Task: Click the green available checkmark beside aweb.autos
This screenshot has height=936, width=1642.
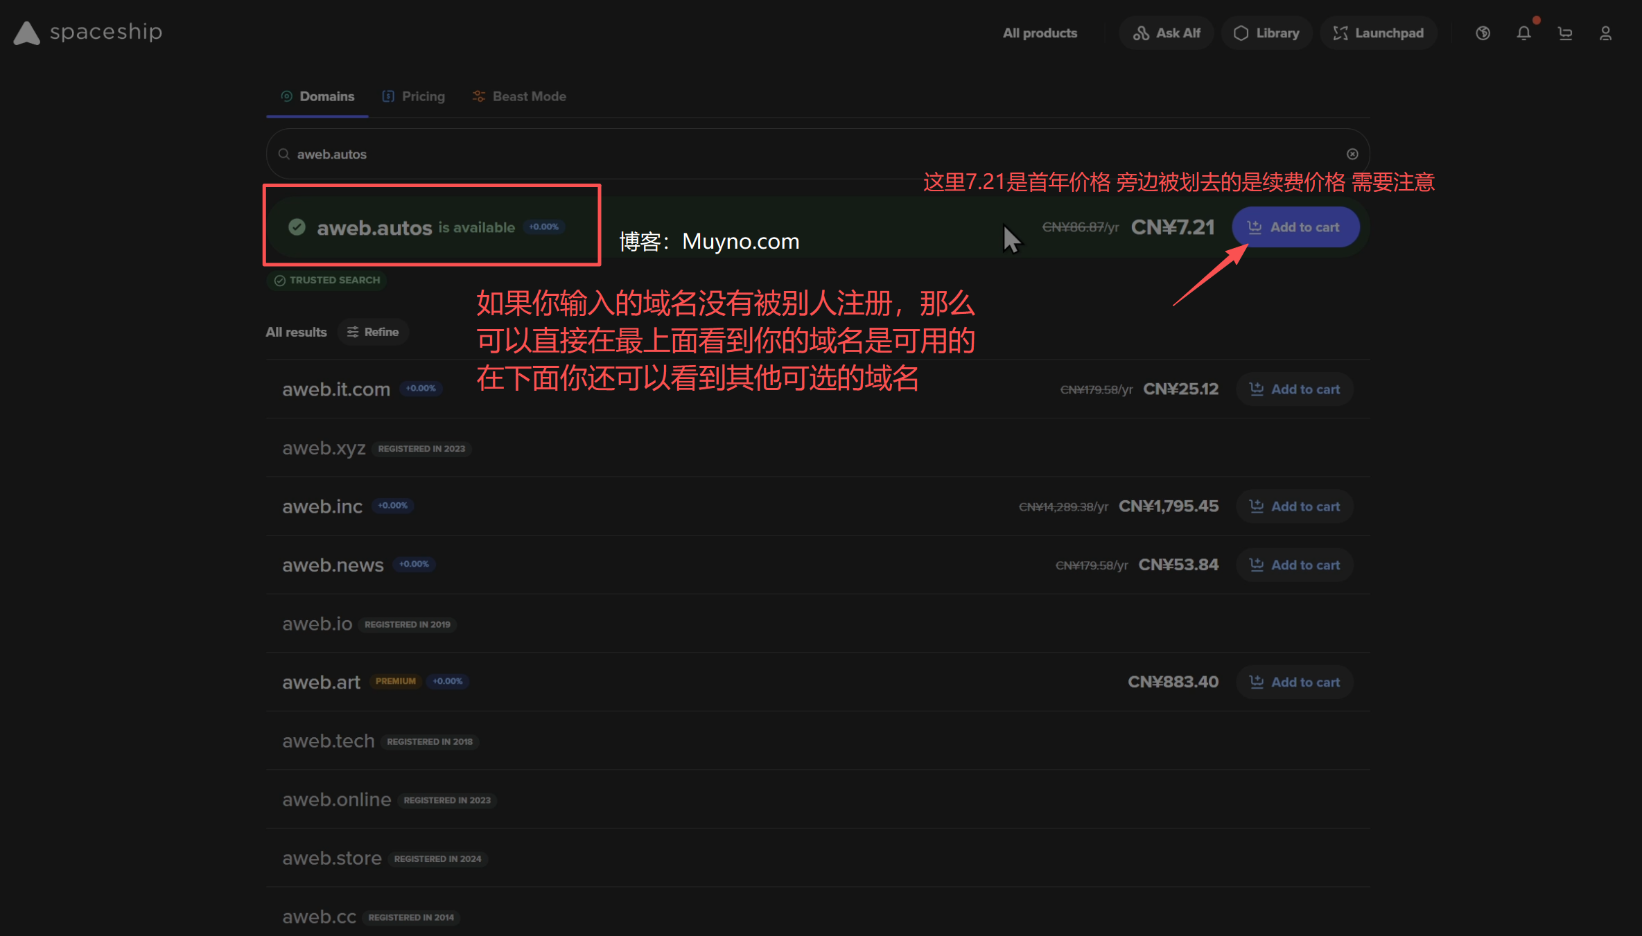Action: [297, 227]
